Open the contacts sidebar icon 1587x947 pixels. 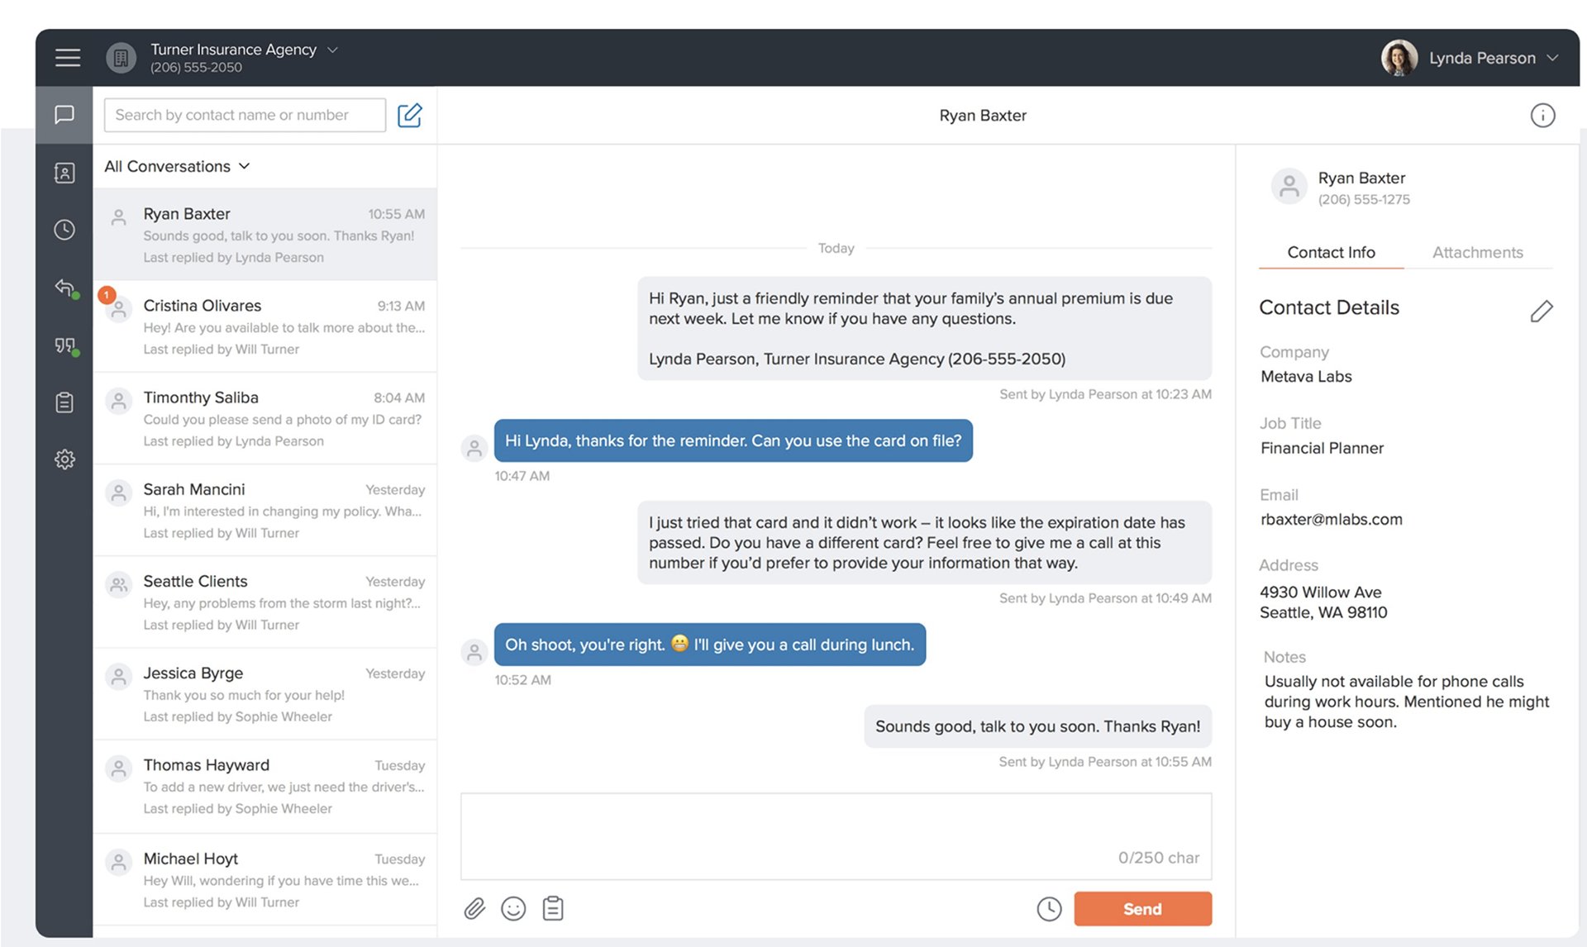[64, 173]
